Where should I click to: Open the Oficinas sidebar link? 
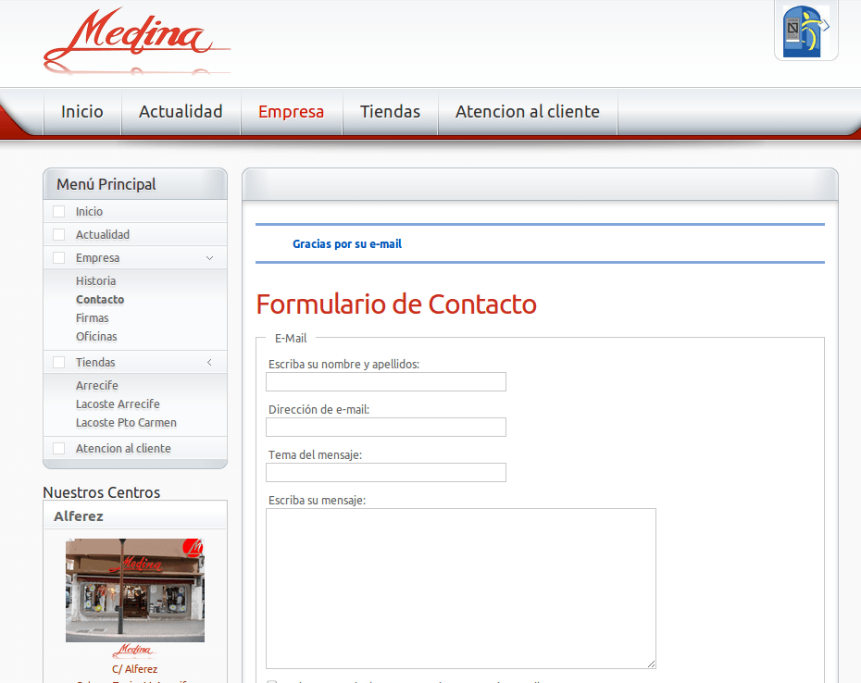[x=96, y=337]
